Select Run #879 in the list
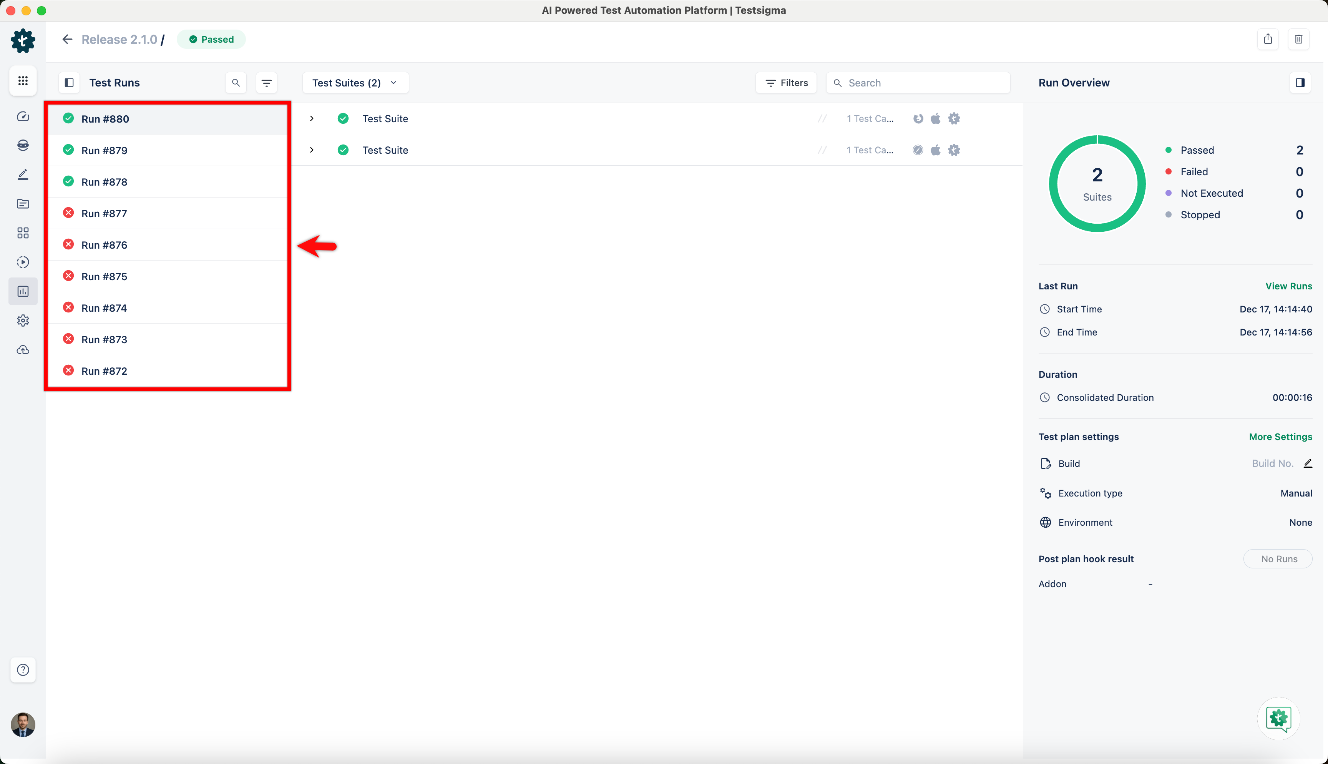 pyautogui.click(x=105, y=151)
